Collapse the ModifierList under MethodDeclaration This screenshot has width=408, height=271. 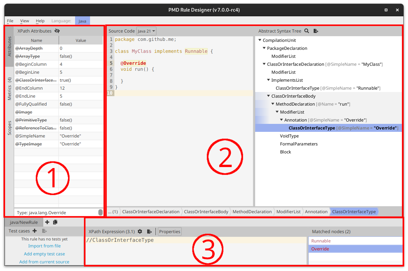point(277,112)
